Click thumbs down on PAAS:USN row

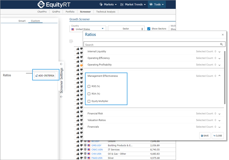pos(82,158)
